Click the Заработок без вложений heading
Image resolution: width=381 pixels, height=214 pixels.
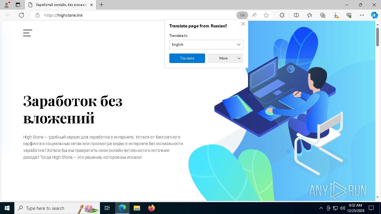73,109
